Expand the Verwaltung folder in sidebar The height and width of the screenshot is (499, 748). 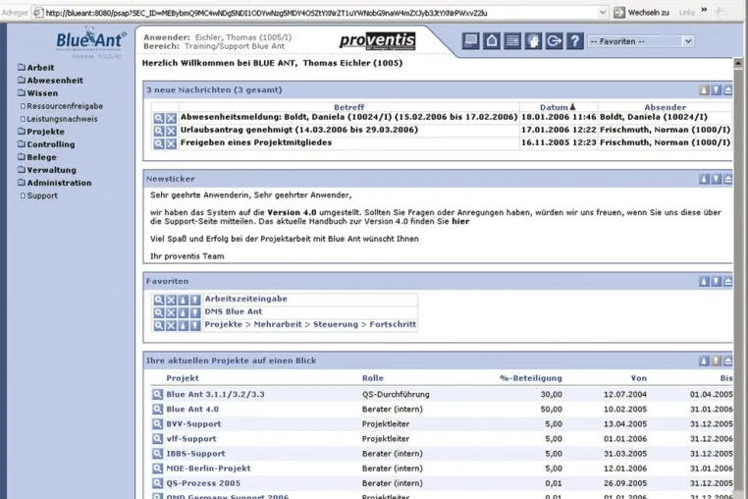[x=47, y=170]
